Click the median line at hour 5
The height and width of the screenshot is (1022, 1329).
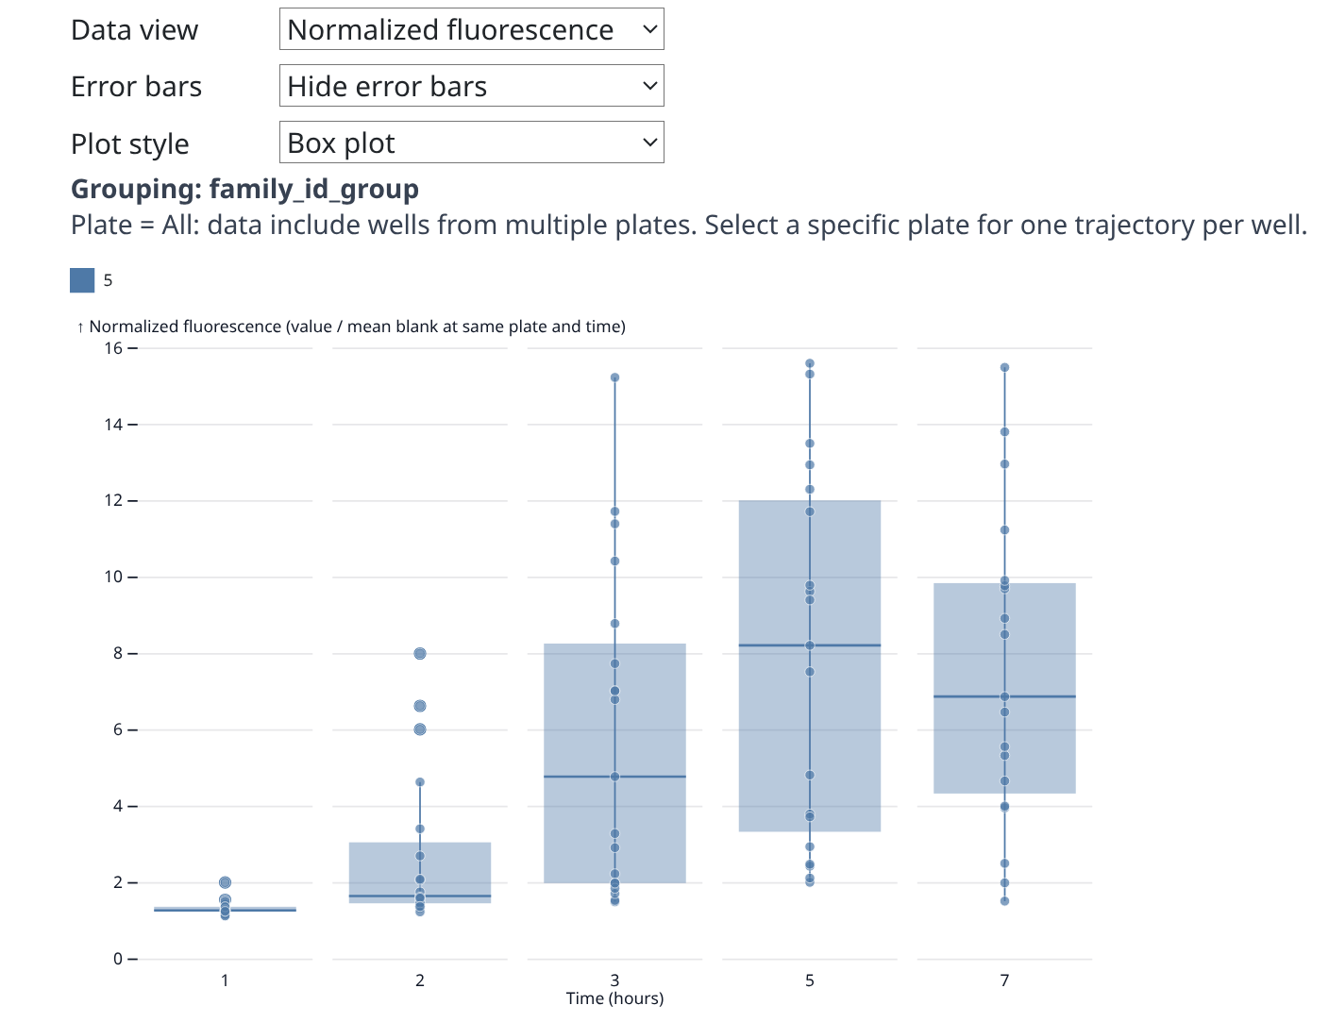coord(850,645)
